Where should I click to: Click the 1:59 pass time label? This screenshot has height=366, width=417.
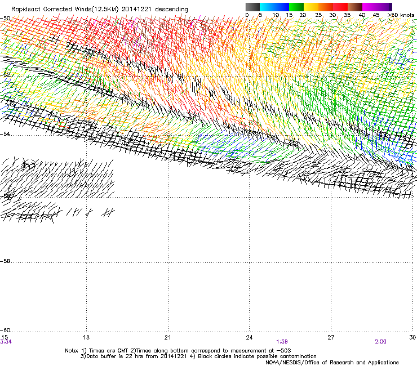coord(282,342)
